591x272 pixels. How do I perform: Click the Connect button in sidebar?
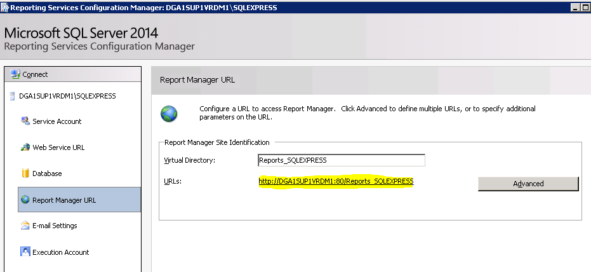tap(73, 74)
